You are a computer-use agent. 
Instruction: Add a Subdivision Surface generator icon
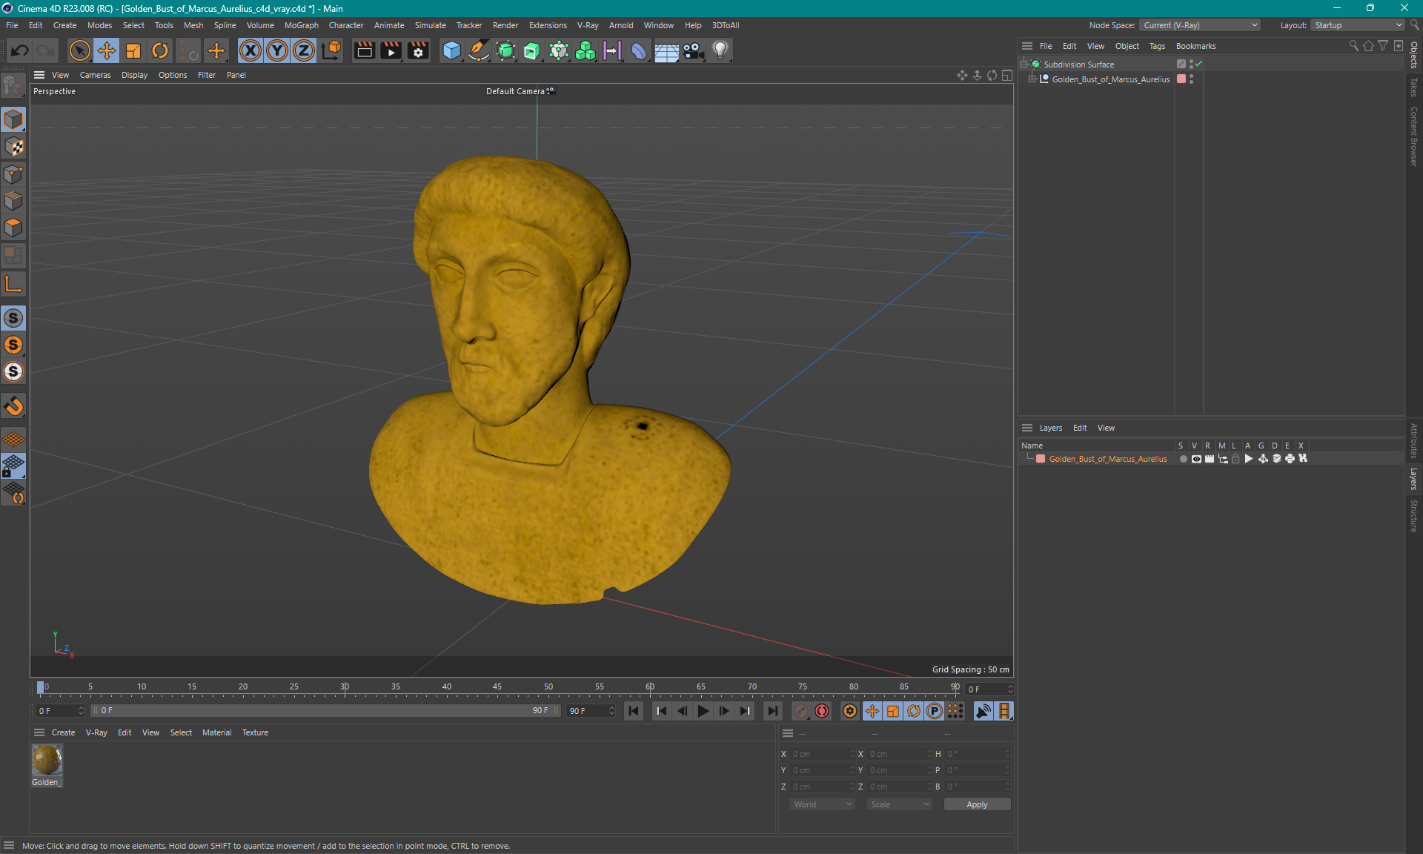[x=505, y=50]
